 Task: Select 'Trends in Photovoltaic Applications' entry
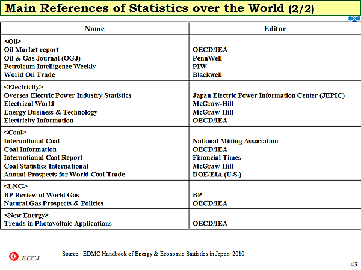pos(58,224)
